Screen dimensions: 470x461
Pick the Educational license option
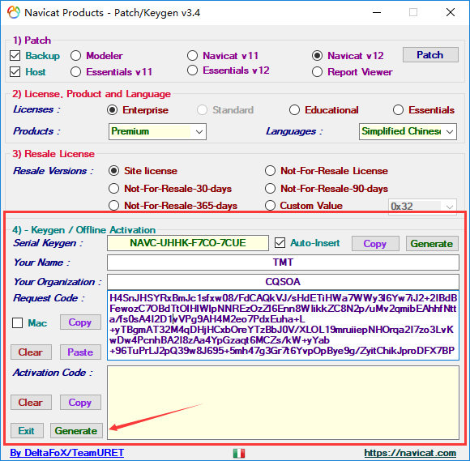tap(295, 110)
